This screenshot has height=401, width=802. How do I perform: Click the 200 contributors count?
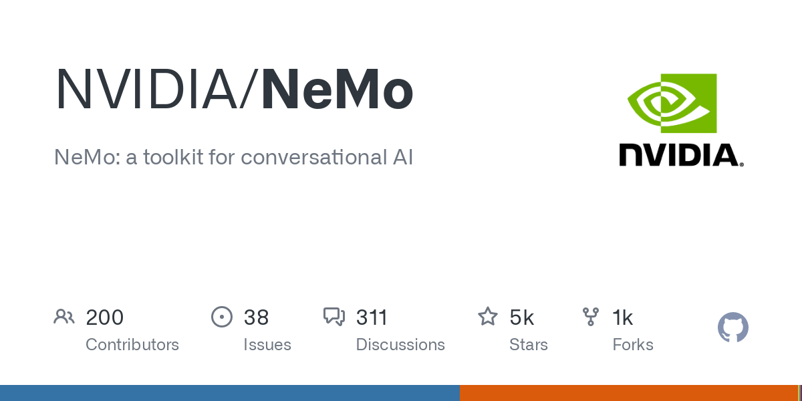pos(105,317)
